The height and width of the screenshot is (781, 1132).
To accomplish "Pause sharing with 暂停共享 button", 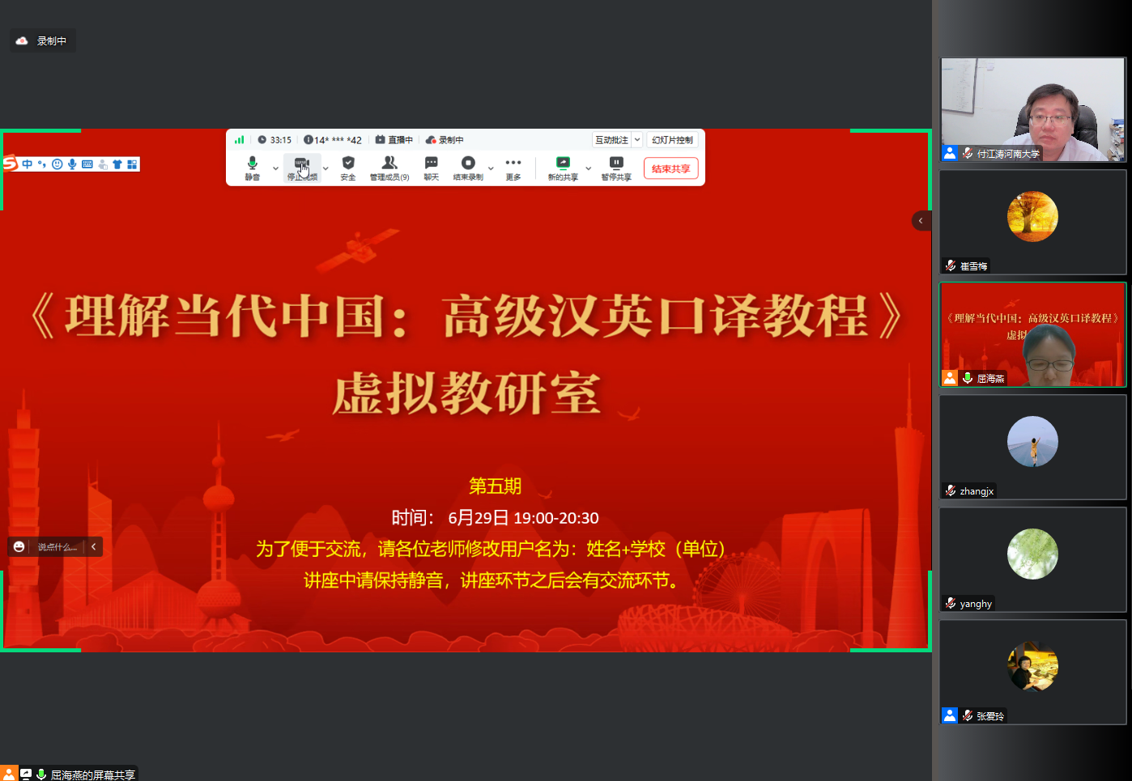I will pos(616,168).
